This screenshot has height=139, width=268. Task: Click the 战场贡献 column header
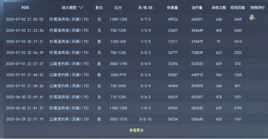coord(237,7)
